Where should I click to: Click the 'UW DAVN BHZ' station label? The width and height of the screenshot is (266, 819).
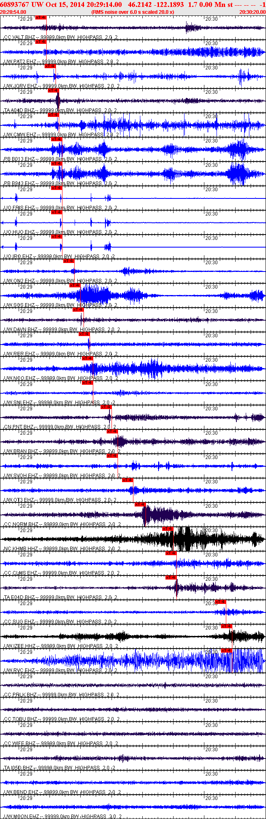tap(21, 330)
